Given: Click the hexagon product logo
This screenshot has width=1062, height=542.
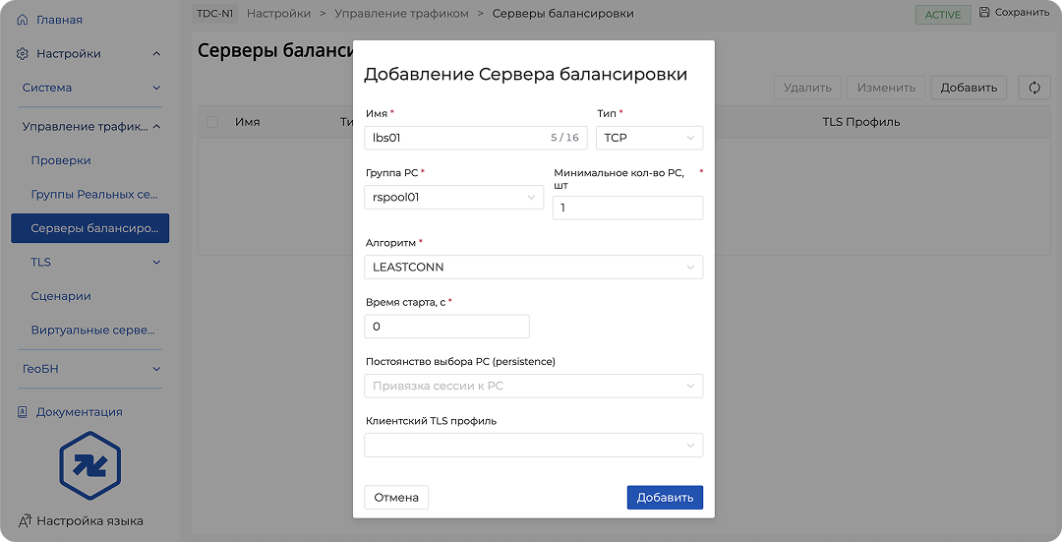Looking at the screenshot, I should tap(89, 465).
